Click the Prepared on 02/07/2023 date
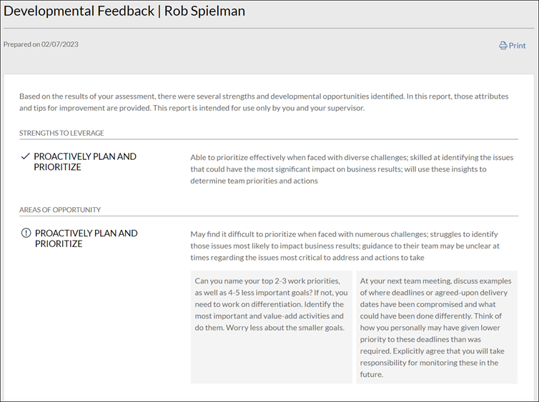The height and width of the screenshot is (402, 539). [41, 44]
